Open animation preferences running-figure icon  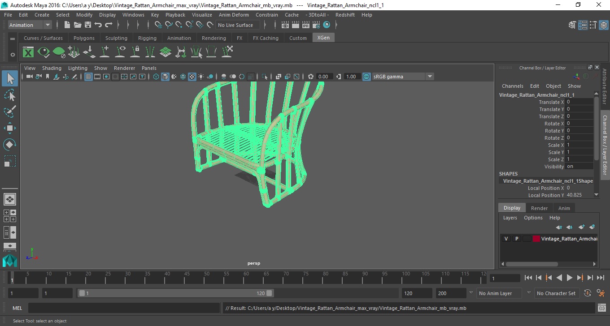coord(601,293)
